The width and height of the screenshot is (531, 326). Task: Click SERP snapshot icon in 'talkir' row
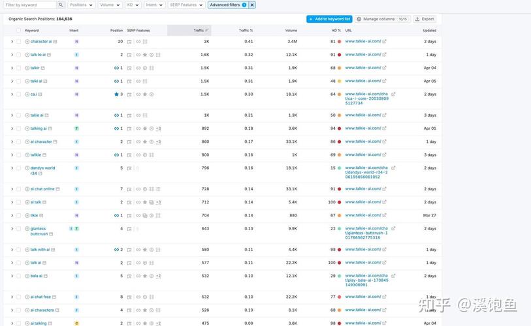tap(129, 68)
